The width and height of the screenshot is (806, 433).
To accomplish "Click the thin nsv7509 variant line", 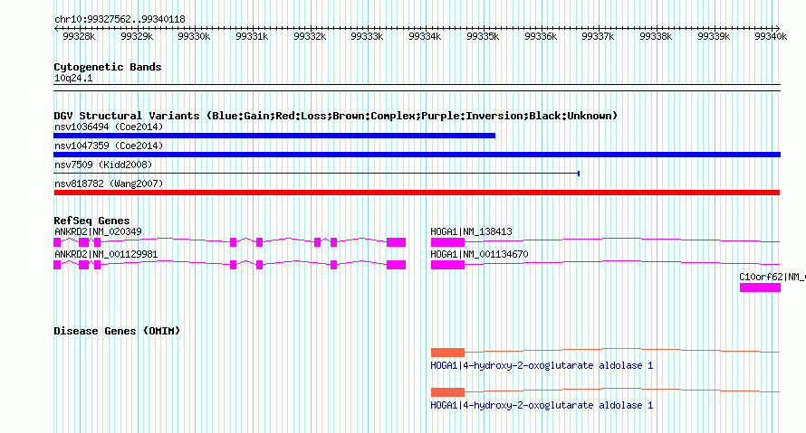I will [x=317, y=174].
